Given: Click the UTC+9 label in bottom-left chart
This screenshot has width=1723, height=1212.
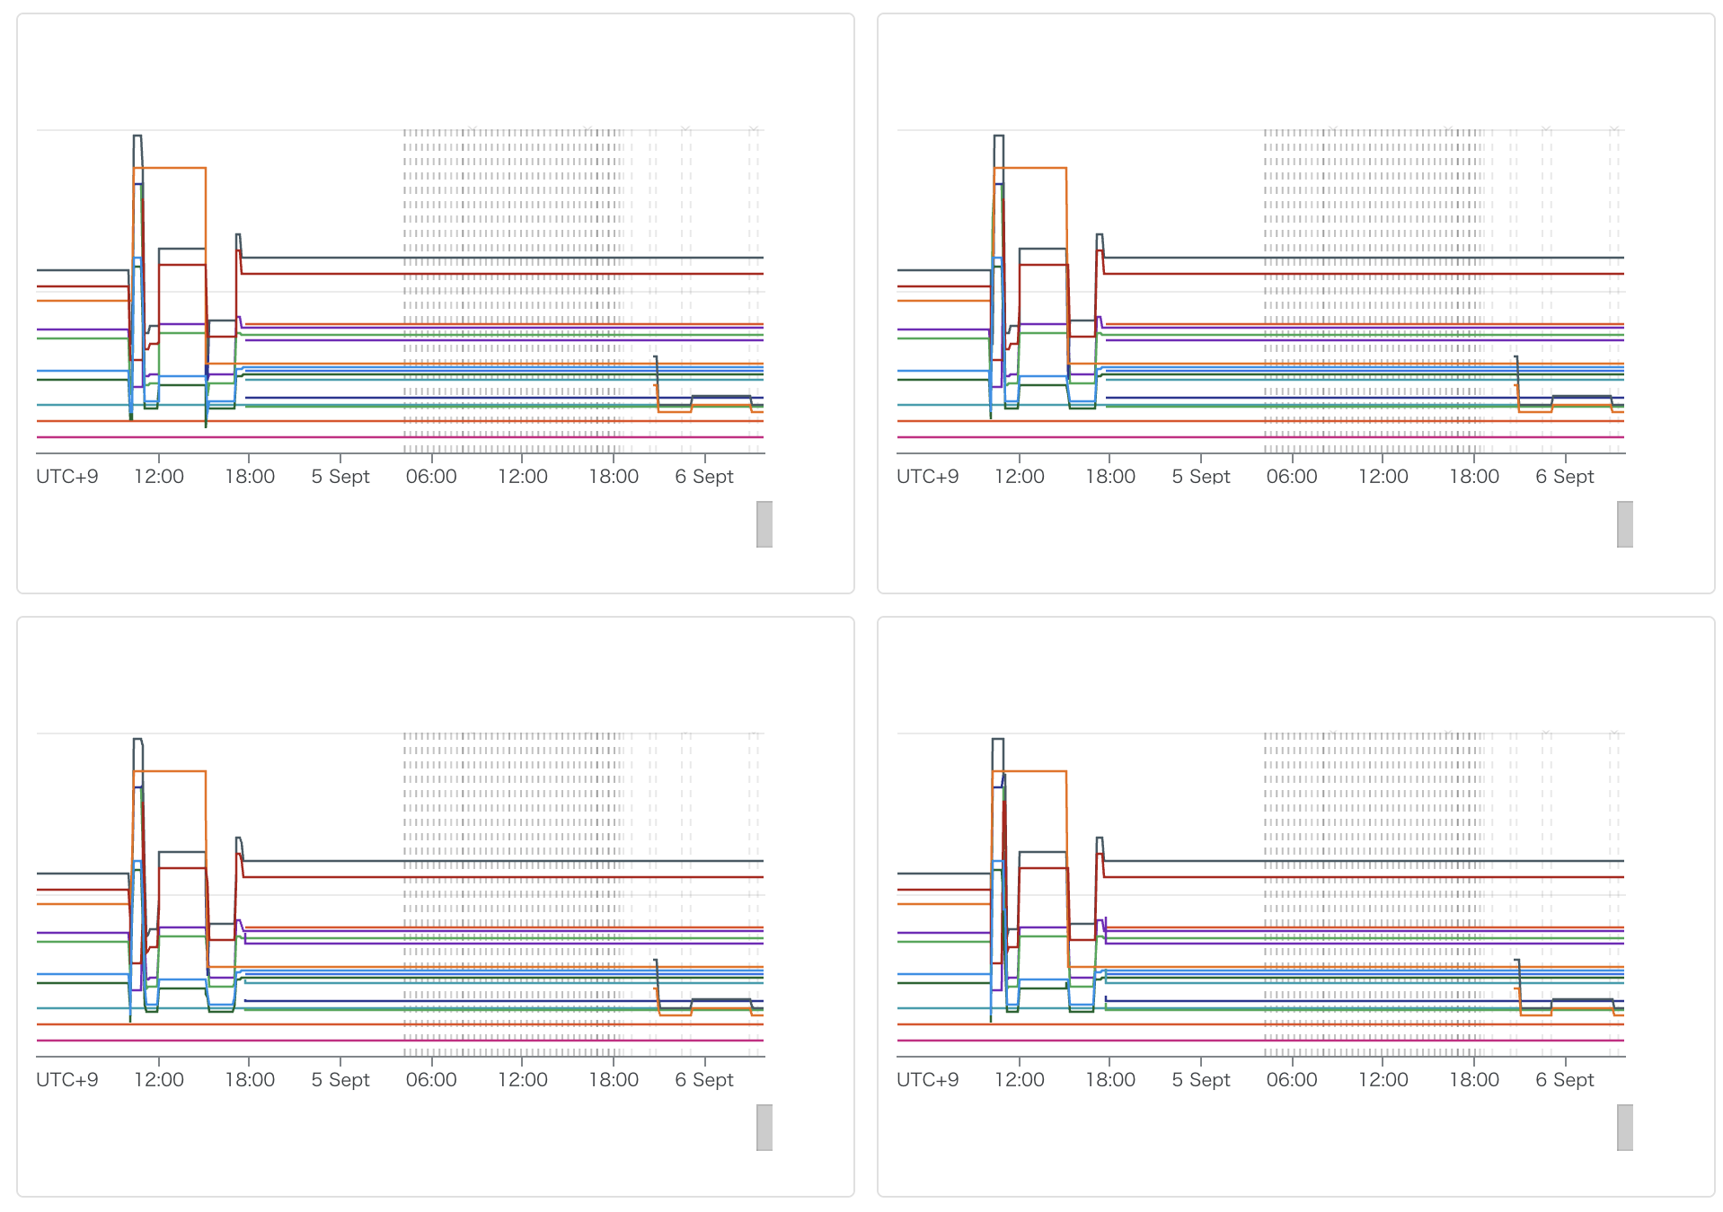Looking at the screenshot, I should (67, 1080).
